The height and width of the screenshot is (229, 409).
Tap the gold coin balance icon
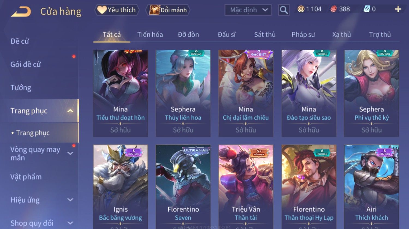coord(301,9)
